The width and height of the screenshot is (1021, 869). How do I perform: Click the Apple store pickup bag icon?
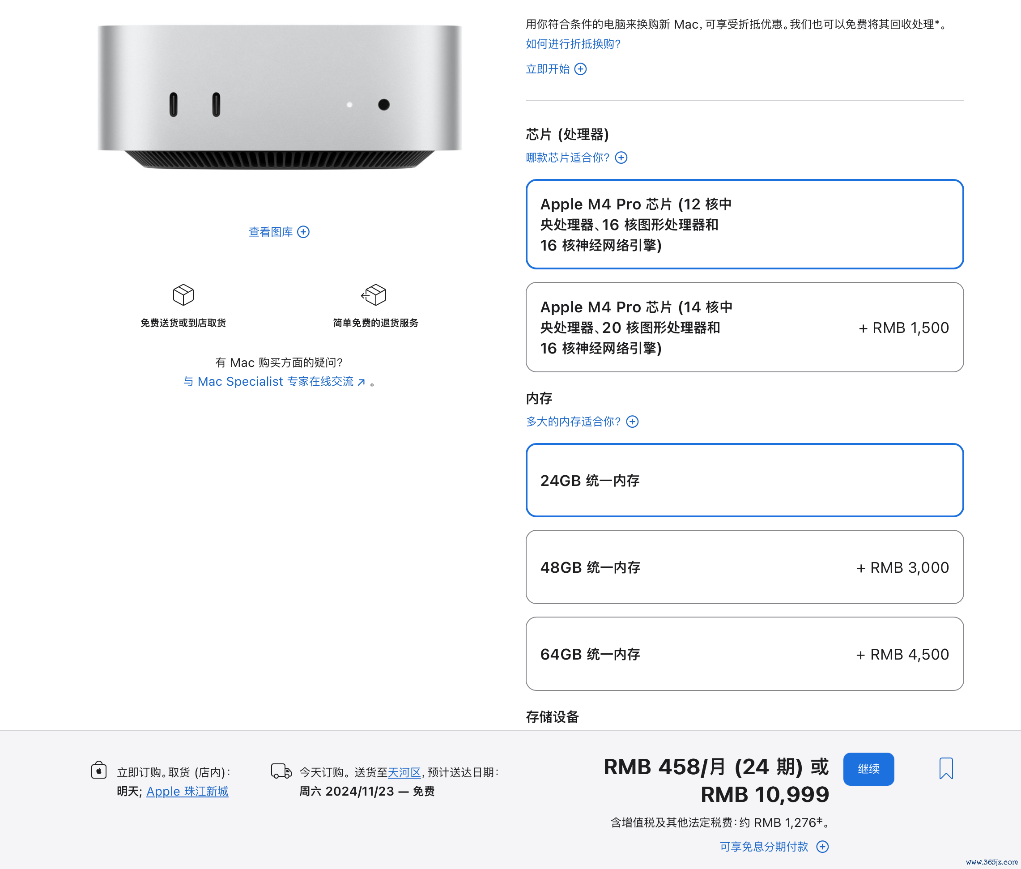point(98,770)
